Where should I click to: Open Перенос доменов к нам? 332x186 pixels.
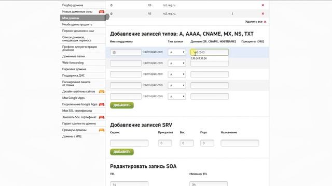78,31
